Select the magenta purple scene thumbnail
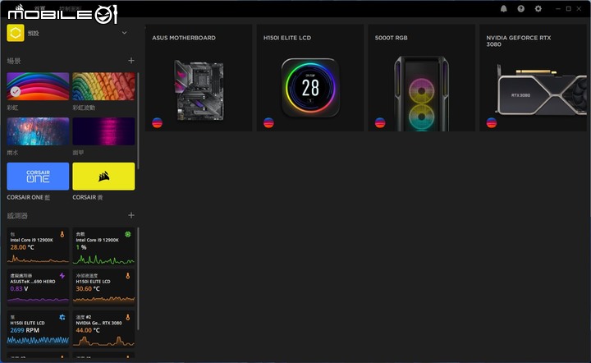 pos(103,131)
